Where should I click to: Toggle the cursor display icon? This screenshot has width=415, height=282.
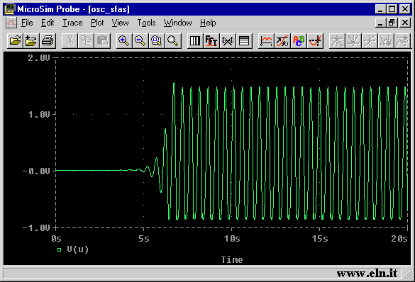pyautogui.click(x=315, y=41)
